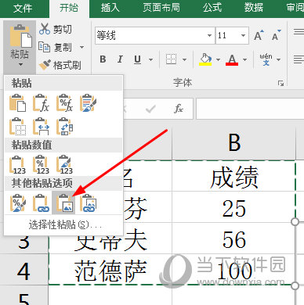Choose Paste Values and Source Formatting (brush 123)
This screenshot has width=304, height=305.
pos(64,164)
